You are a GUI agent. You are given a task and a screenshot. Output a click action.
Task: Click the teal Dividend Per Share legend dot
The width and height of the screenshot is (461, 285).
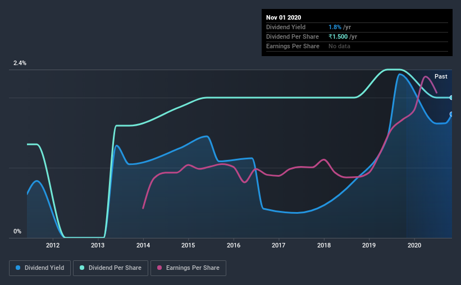82,268
